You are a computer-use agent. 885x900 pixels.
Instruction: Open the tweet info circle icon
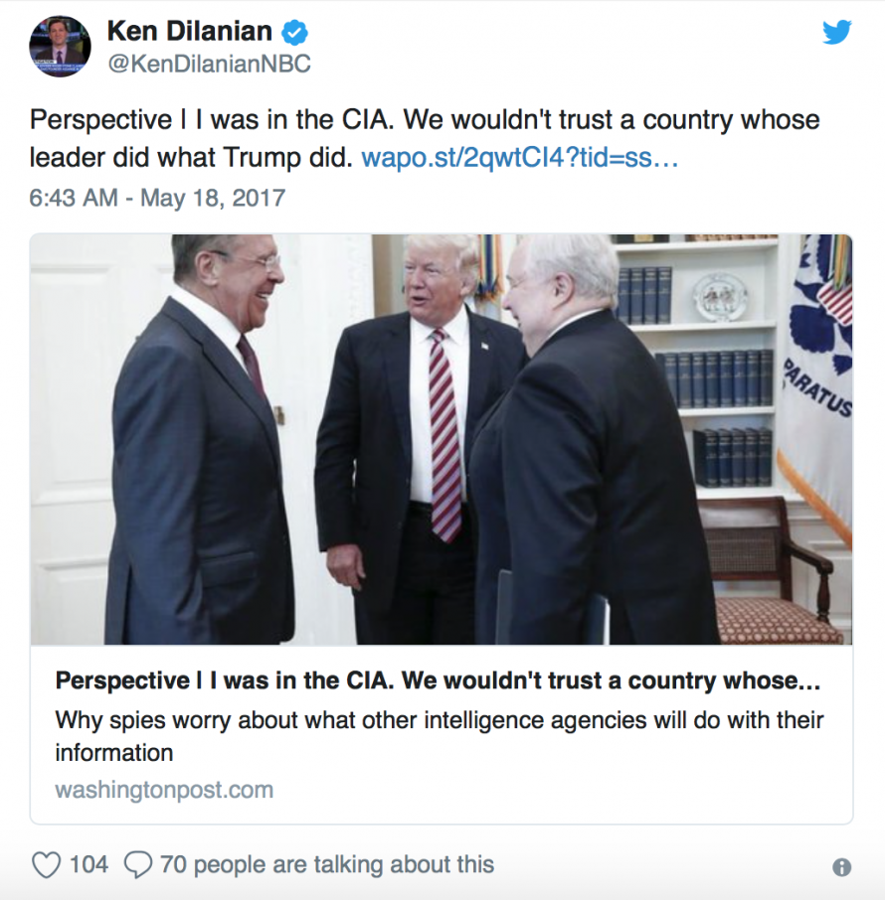[842, 866]
